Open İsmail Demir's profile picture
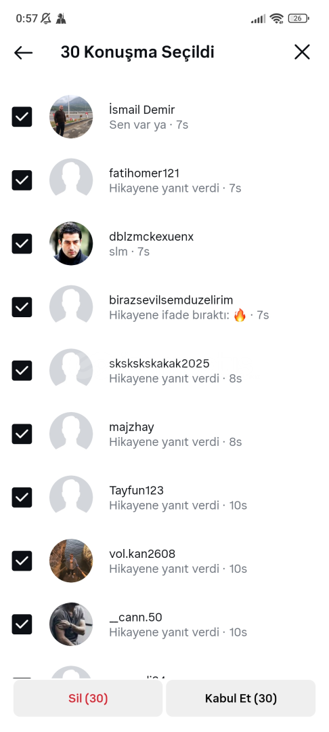The height and width of the screenshot is (732, 329). [x=71, y=117]
